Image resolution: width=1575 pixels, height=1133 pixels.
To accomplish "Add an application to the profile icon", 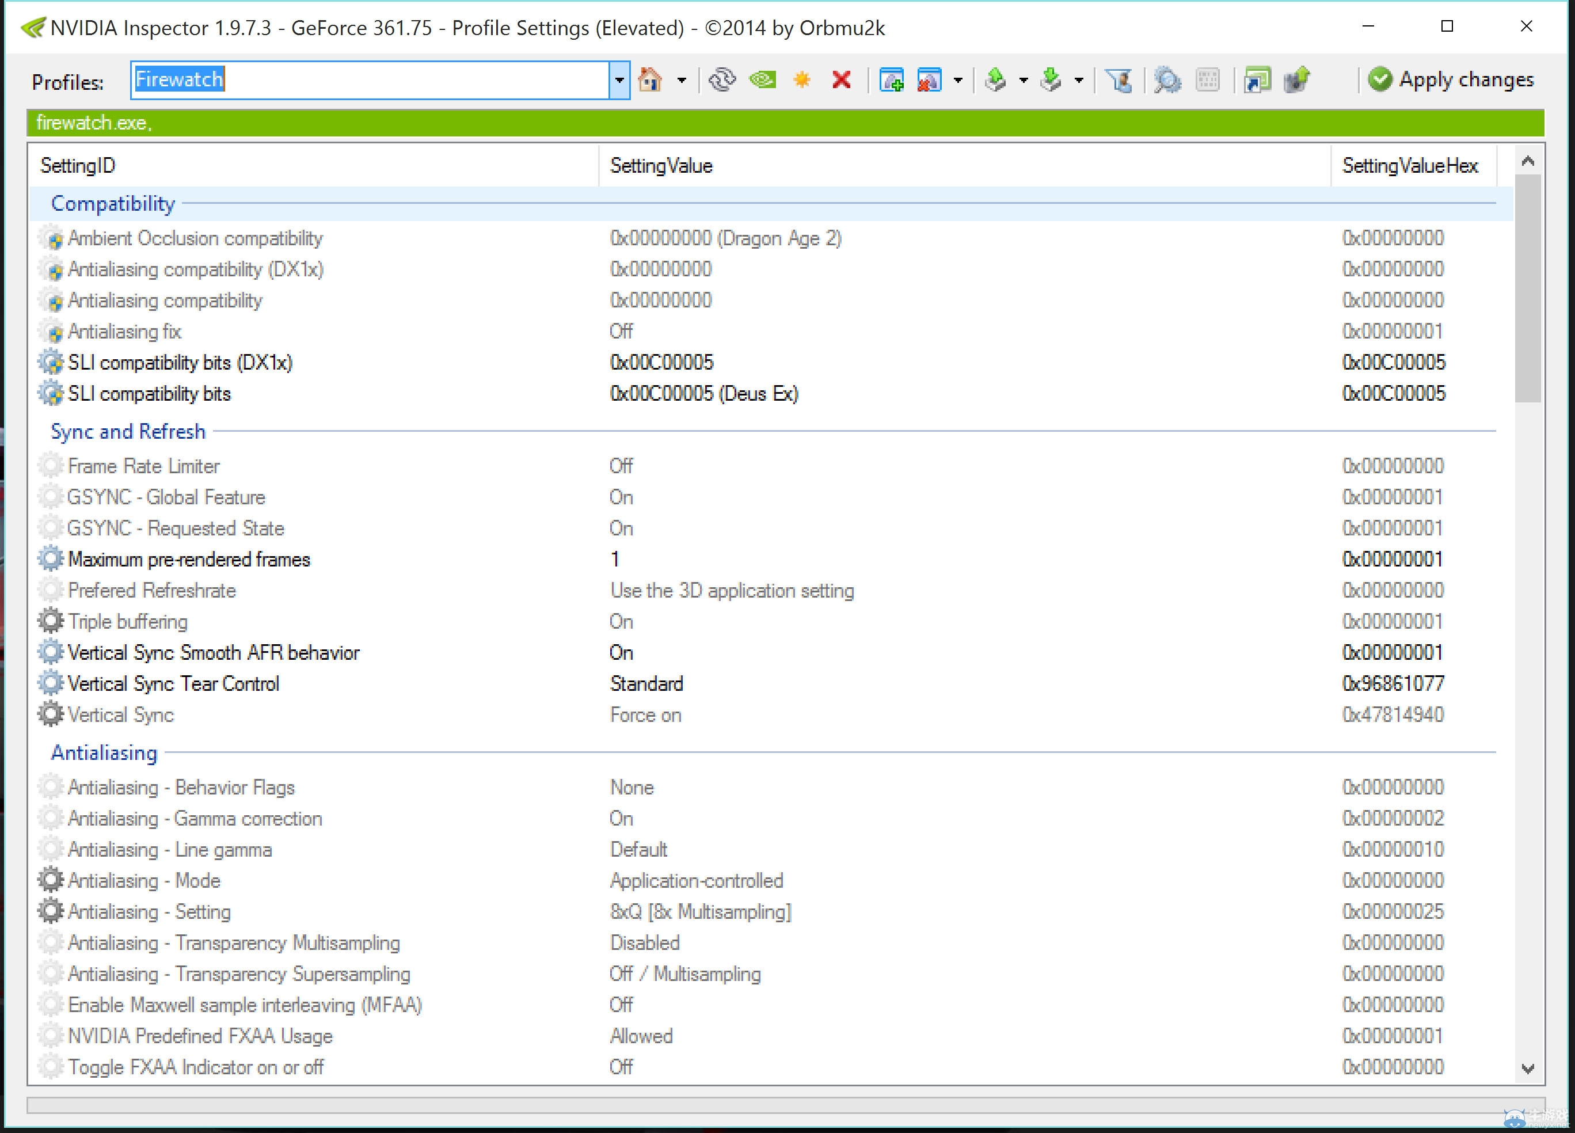I will 891,80.
